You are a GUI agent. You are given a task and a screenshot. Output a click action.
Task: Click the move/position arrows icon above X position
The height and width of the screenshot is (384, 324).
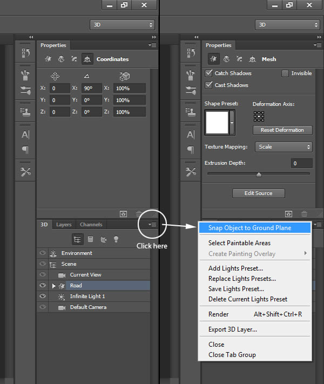(55, 76)
